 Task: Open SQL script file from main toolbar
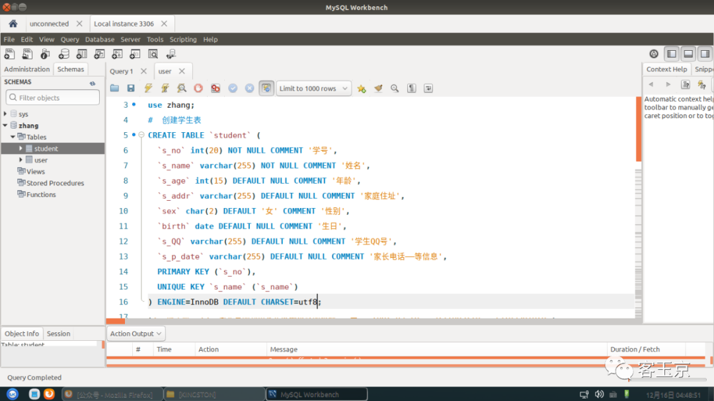tap(27, 54)
